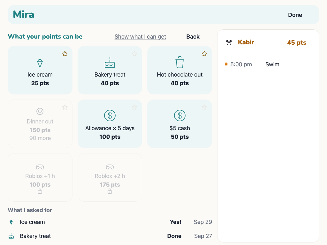Image resolution: width=327 pixels, height=245 pixels.
Task: Click the Allowance × 5 days dollar icon
Action: (x=110, y=115)
